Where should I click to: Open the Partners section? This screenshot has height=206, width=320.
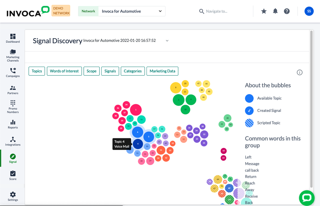13,90
